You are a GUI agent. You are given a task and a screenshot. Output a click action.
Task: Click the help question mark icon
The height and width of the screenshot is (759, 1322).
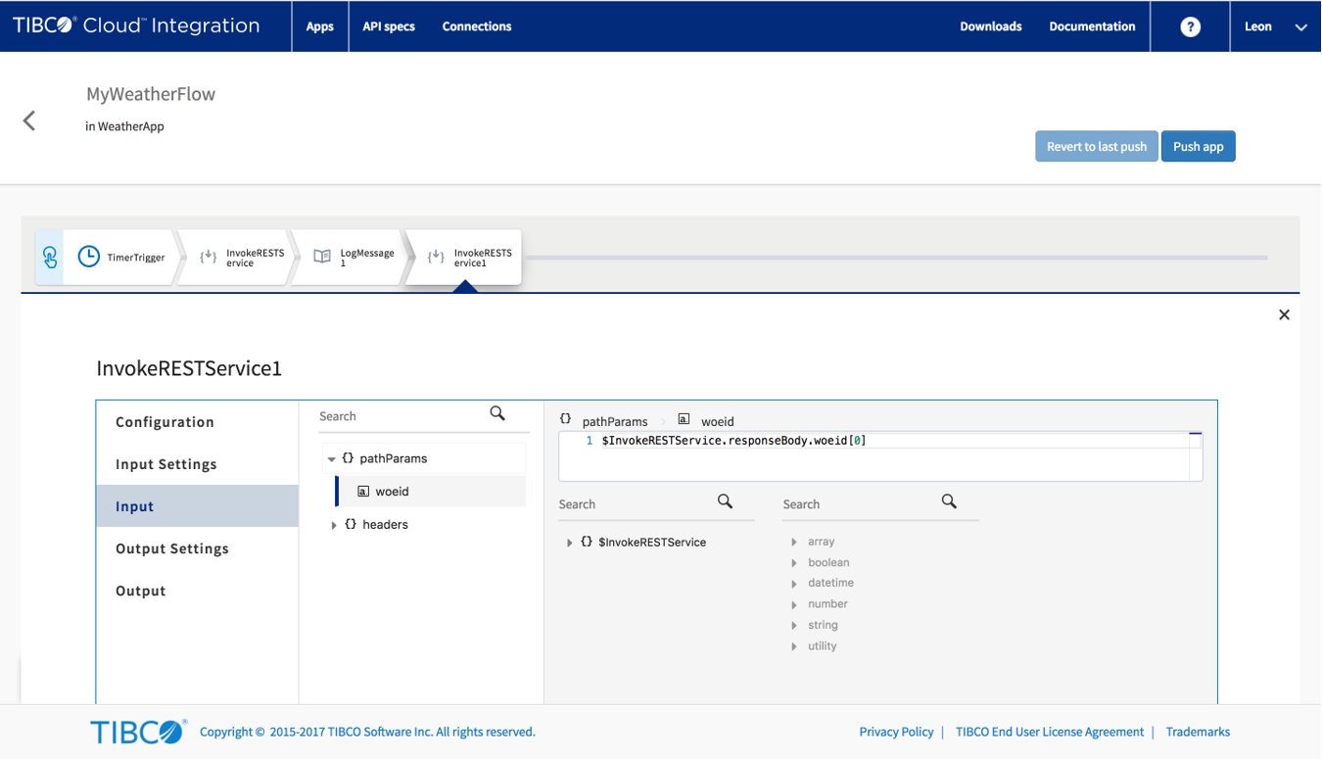tap(1190, 27)
